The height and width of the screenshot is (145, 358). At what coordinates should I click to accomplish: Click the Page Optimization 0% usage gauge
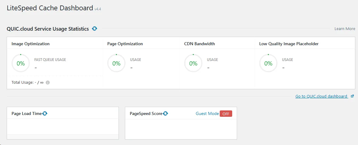[116, 63]
